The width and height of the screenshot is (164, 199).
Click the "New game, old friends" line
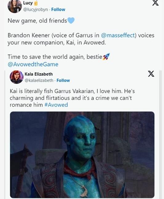pos(41,21)
